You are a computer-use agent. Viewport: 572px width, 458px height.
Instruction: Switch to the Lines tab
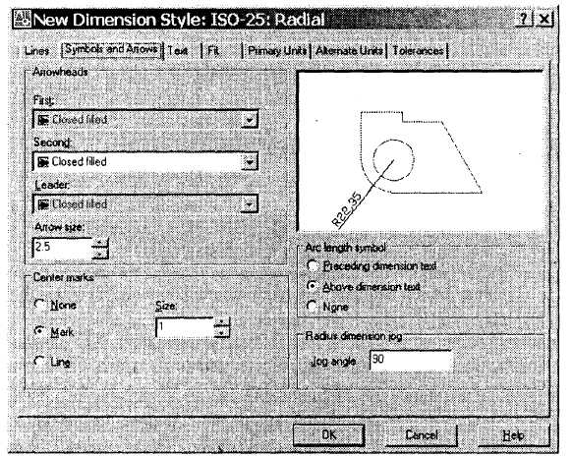[36, 51]
